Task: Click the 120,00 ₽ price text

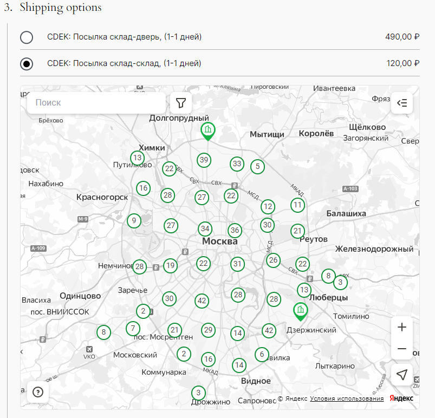Action: [403, 63]
